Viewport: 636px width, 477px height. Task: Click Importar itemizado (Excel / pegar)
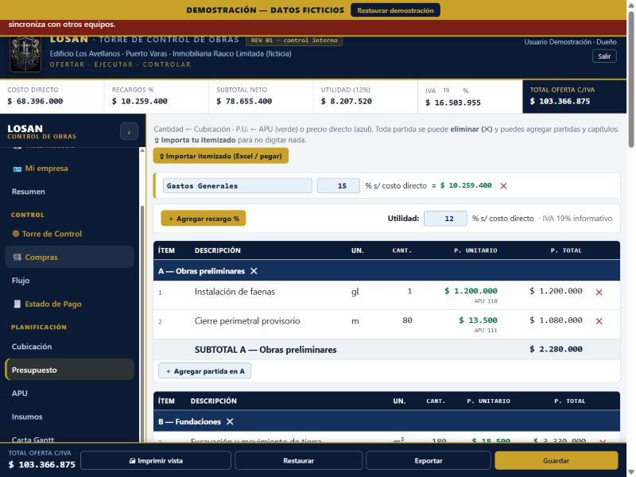(221, 156)
